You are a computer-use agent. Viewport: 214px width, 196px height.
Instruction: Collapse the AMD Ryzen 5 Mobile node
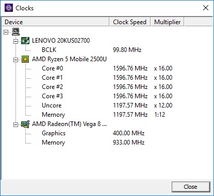point(15,60)
